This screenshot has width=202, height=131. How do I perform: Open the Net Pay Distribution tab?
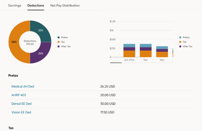[x=65, y=5]
